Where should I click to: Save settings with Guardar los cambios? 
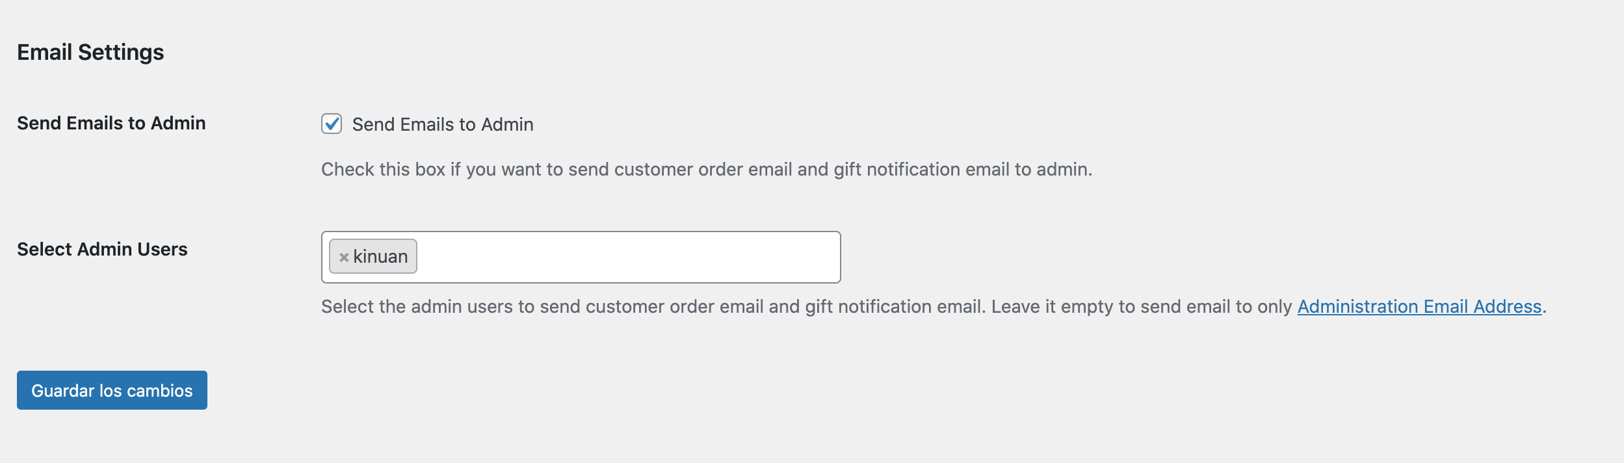coord(112,390)
